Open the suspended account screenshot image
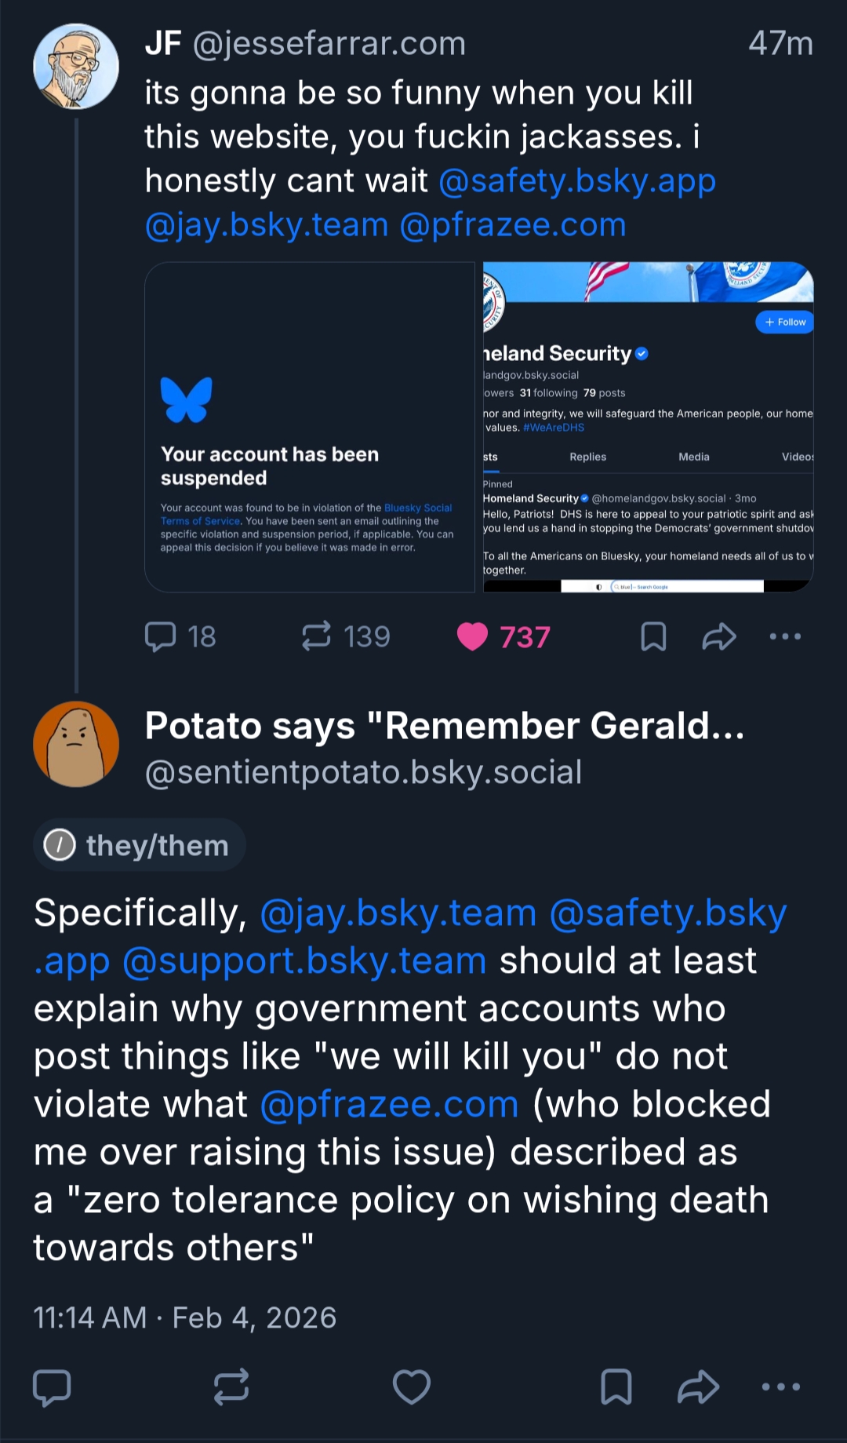Screen dimensions: 847x1443 click(x=310, y=427)
